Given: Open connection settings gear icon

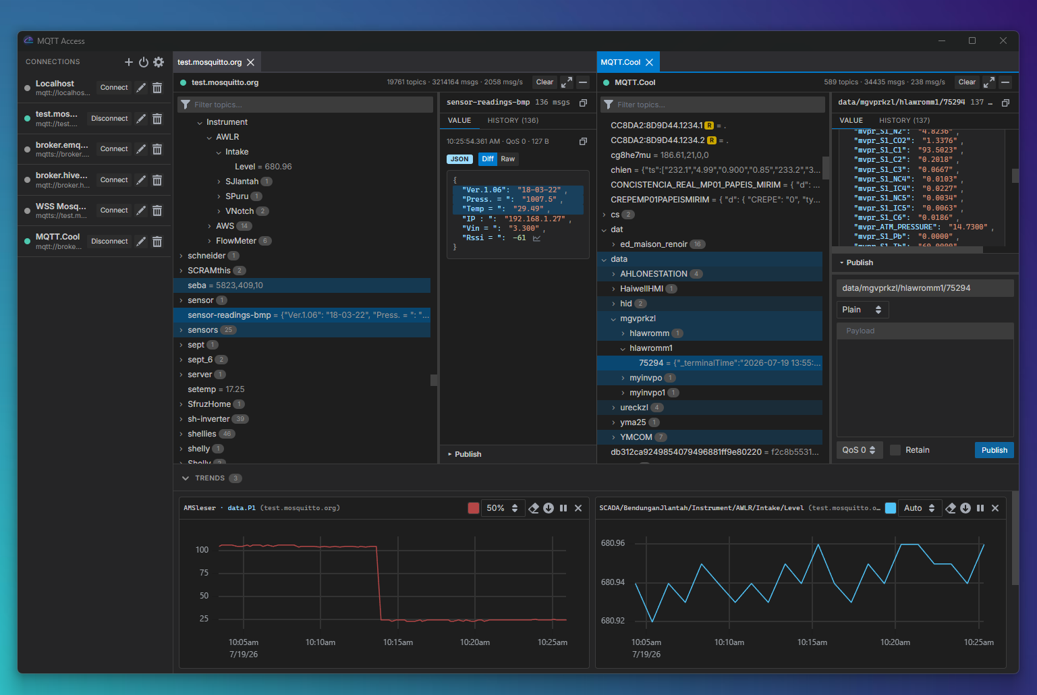Looking at the screenshot, I should click(x=159, y=62).
